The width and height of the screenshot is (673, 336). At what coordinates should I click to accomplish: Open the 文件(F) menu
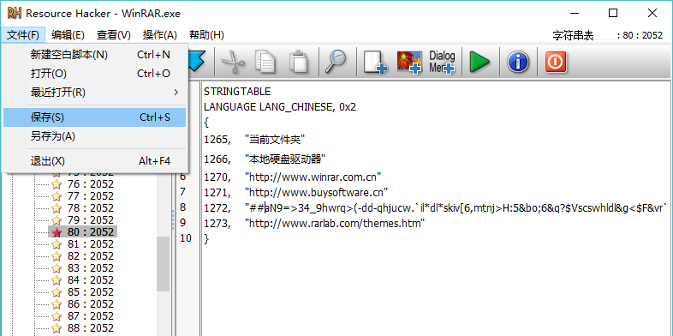click(x=23, y=35)
